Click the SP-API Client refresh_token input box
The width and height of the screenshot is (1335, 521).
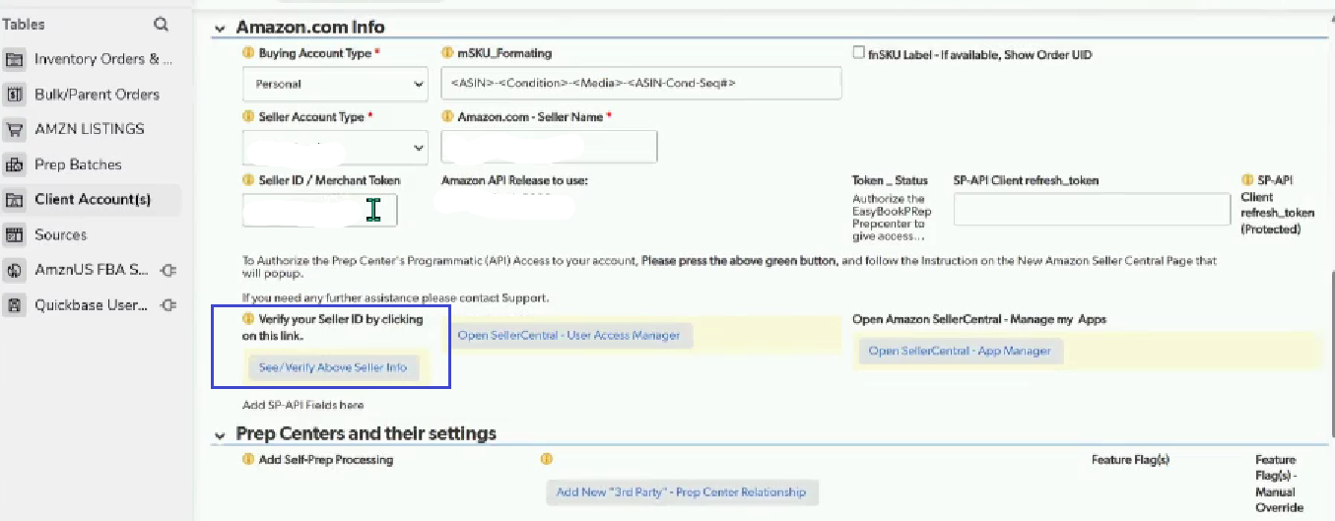(x=1092, y=209)
